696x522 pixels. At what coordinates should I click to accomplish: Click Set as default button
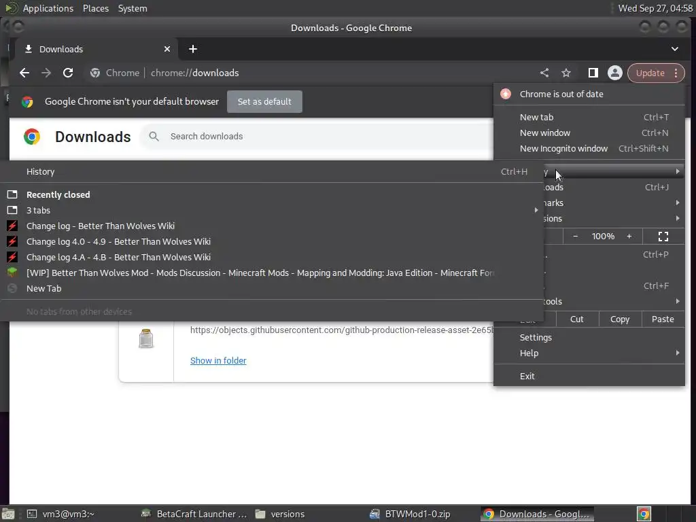[264, 102]
